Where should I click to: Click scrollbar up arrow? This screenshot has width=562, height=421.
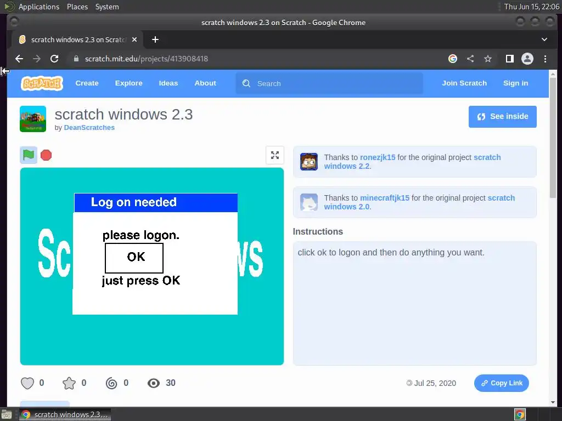[553, 74]
